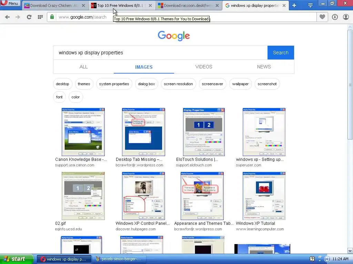Image resolution: width=353 pixels, height=264 pixels.
Task: Click support.elotouch.com source link
Action: point(194,165)
